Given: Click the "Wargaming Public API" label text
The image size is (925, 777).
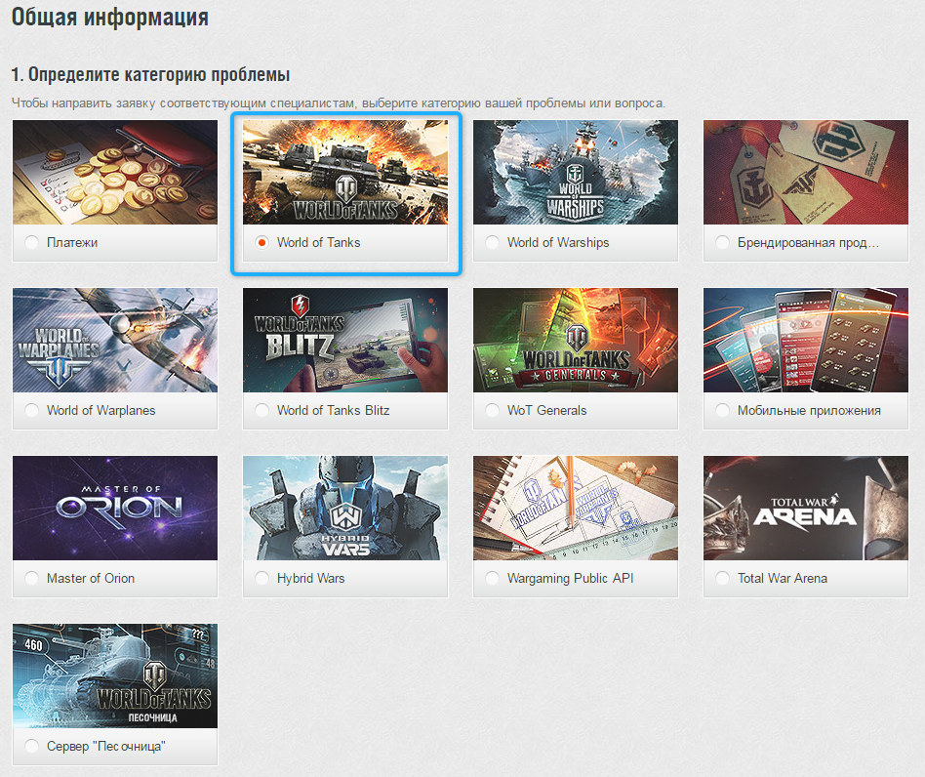Looking at the screenshot, I should [x=571, y=578].
